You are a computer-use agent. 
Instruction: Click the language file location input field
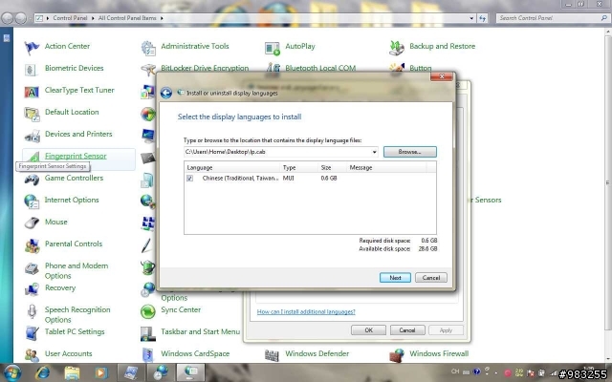coord(277,152)
